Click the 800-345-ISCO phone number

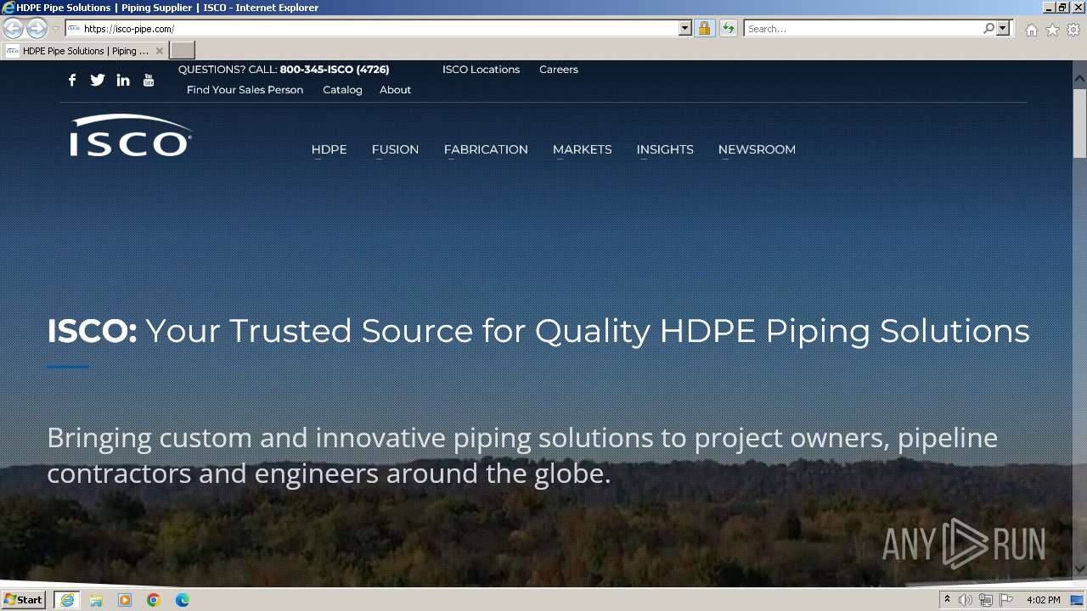[335, 70]
